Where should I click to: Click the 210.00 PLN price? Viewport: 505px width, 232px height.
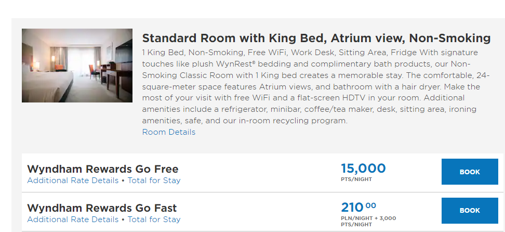tap(358, 207)
